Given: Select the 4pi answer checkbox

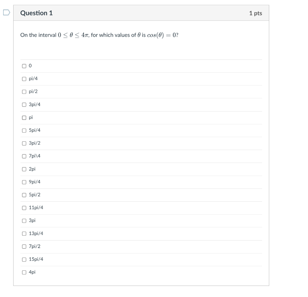Looking at the screenshot, I should [24, 272].
